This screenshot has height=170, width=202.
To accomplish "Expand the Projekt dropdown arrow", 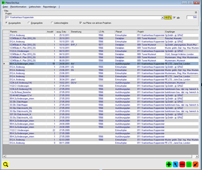I will (162, 18).
